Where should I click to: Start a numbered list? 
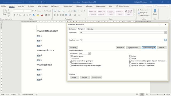click(x=59, y=11)
